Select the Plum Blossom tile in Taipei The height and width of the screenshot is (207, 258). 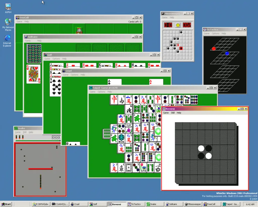point(129,128)
